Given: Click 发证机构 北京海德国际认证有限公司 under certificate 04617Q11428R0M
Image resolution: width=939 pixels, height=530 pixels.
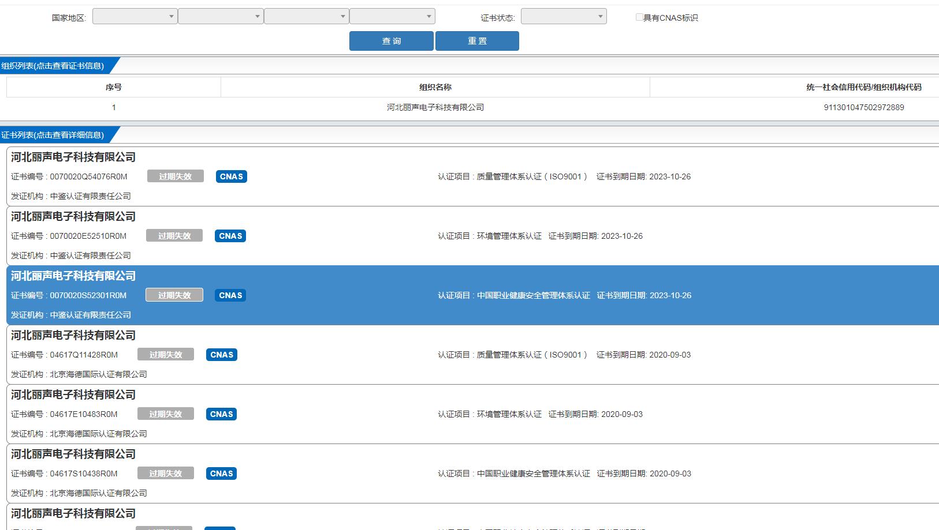Looking at the screenshot, I should [79, 374].
